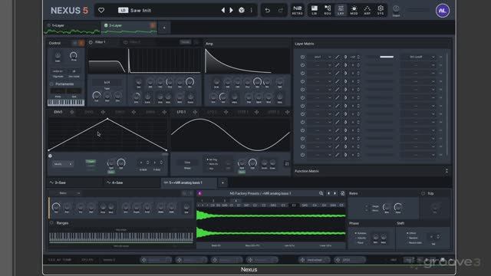This screenshot has width=491, height=276.
Task: Open the LAY layer view
Action: tap(341, 10)
